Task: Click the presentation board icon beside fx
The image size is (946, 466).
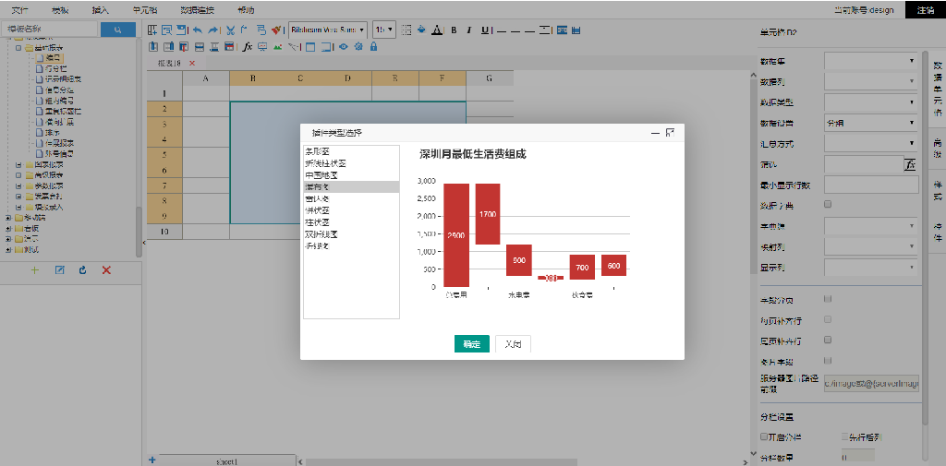Action: [x=261, y=46]
